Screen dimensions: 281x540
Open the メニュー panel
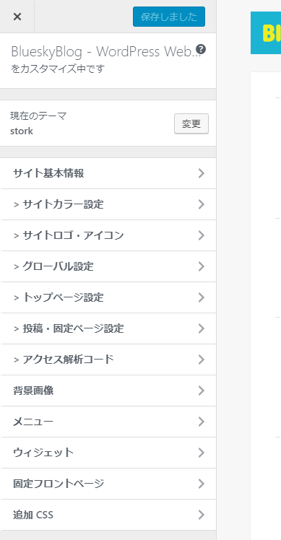tap(108, 422)
